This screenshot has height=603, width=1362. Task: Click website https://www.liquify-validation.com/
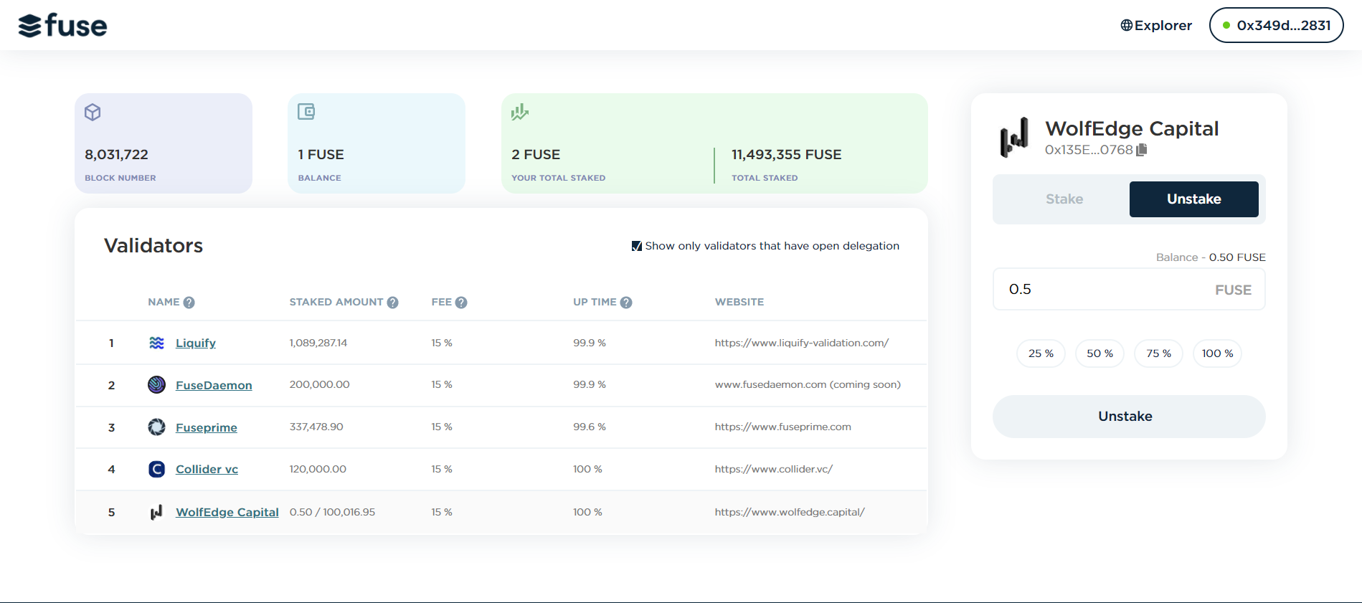click(802, 343)
